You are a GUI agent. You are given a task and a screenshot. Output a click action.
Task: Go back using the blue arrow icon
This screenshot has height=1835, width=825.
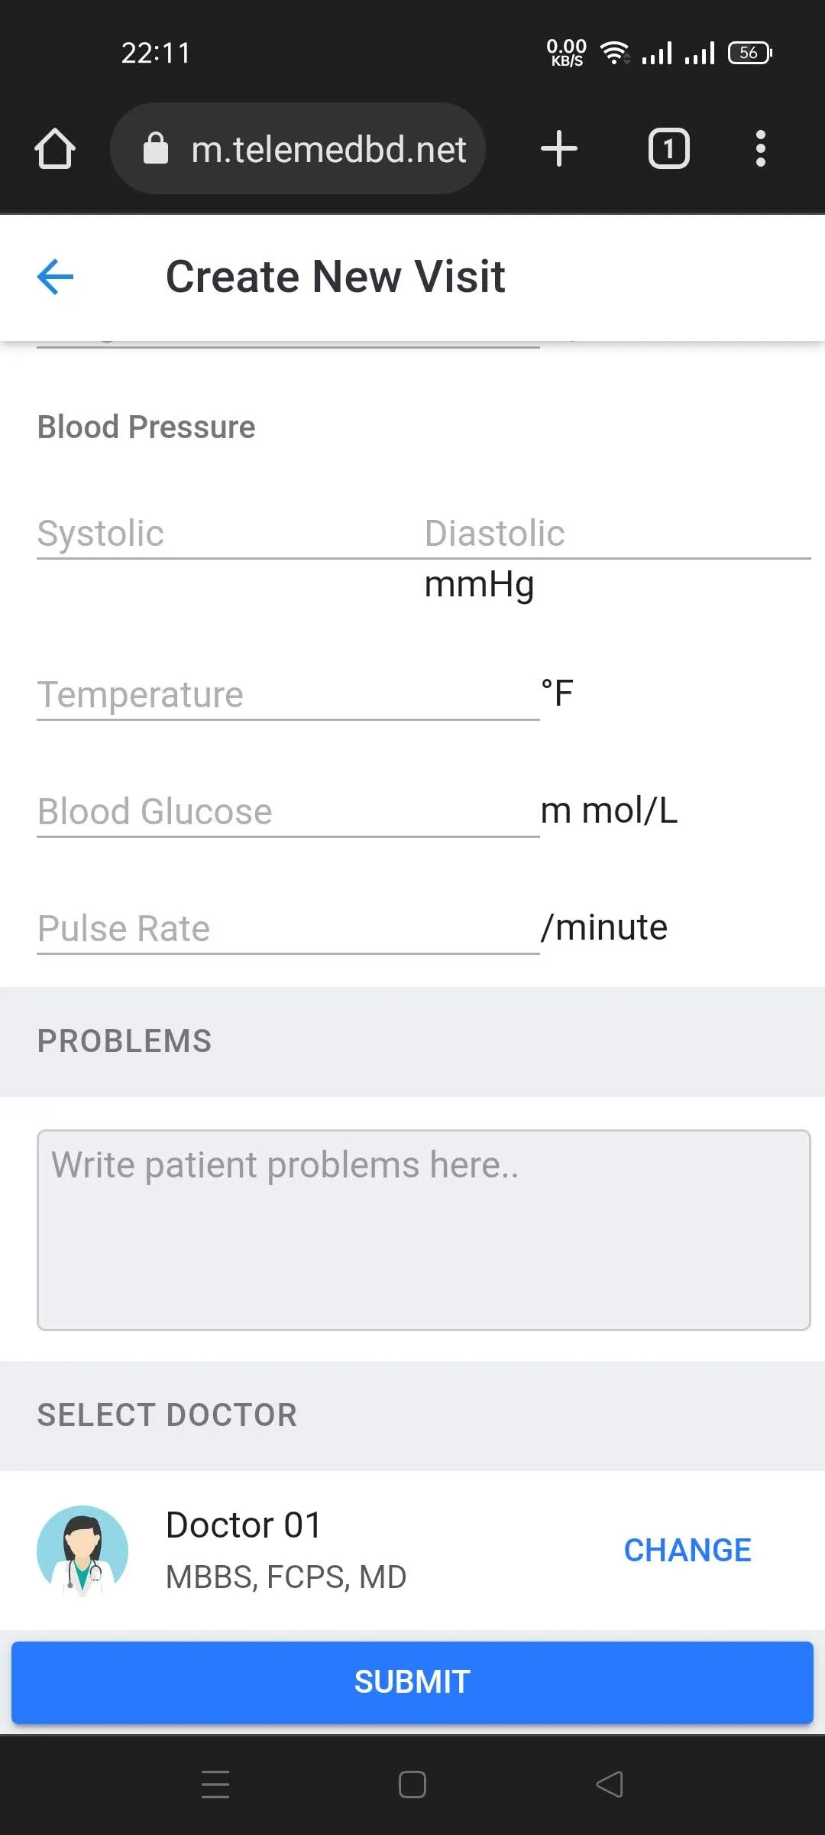pyautogui.click(x=56, y=276)
